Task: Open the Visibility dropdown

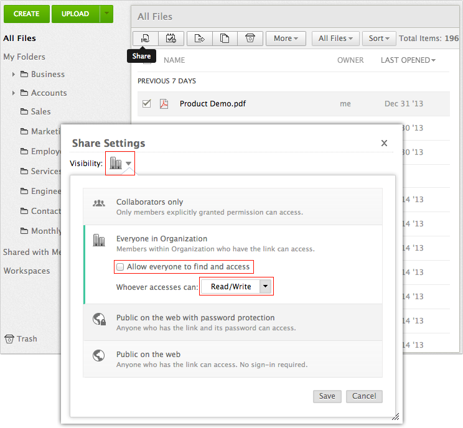Action: point(120,163)
